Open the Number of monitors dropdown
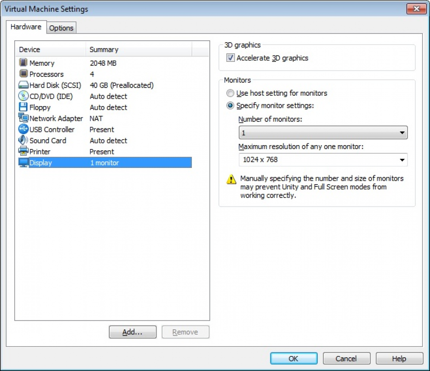This screenshot has height=371, width=430. click(322, 133)
